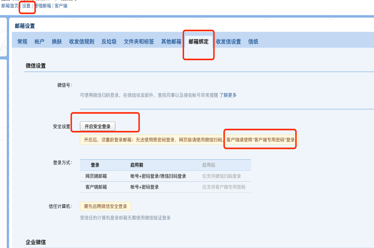Open the 邮箱绑定 binding tab
Image resolution: width=374 pixels, height=248 pixels.
point(198,41)
